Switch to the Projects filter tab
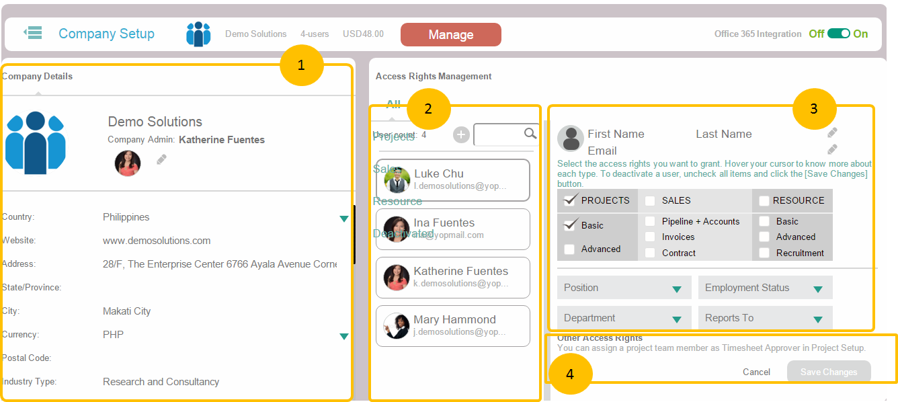 [394, 136]
